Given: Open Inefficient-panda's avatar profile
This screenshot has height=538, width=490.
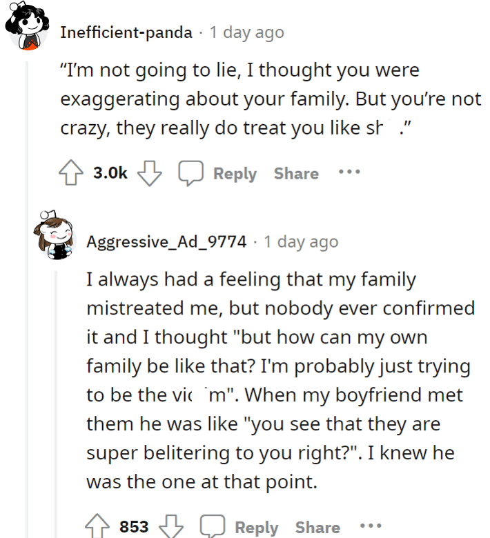Looking at the screenshot, I should 27,26.
